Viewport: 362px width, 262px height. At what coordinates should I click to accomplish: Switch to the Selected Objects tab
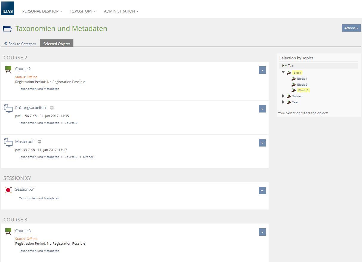point(57,44)
